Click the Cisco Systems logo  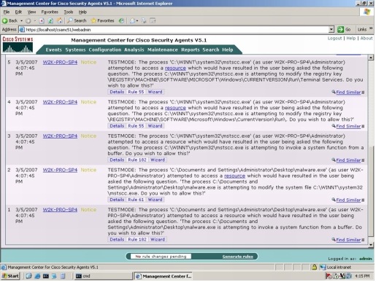pyautogui.click(x=18, y=44)
